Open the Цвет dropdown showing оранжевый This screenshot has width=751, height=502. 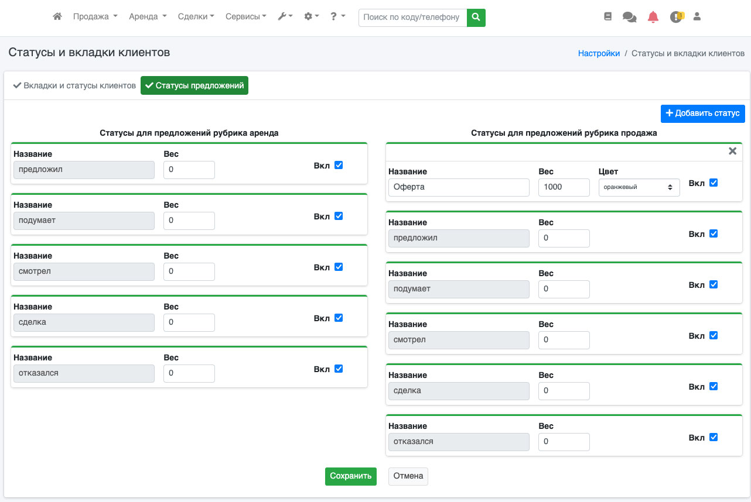click(x=639, y=187)
